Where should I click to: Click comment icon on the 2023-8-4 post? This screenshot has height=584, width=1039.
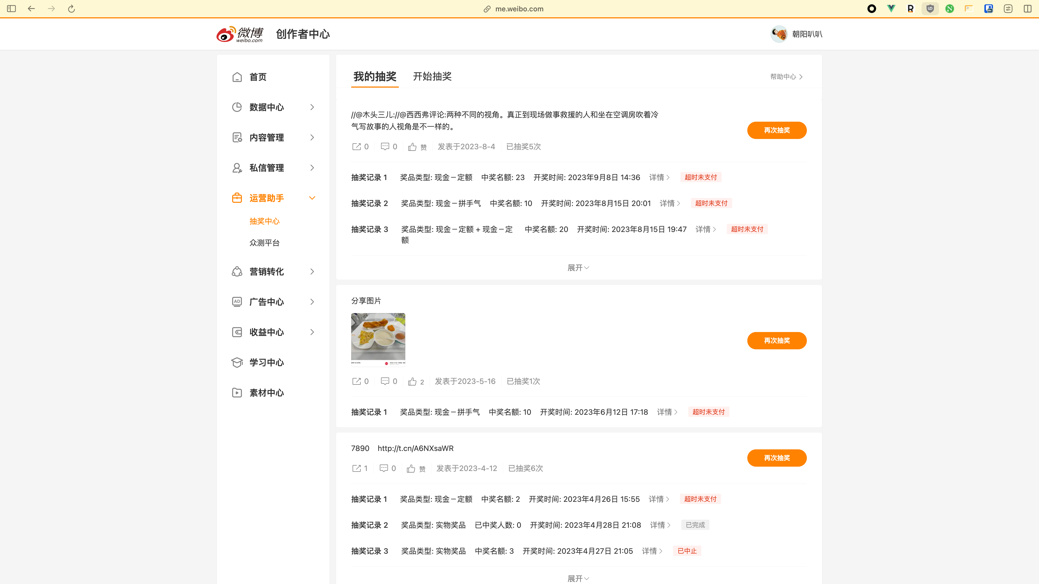(385, 147)
